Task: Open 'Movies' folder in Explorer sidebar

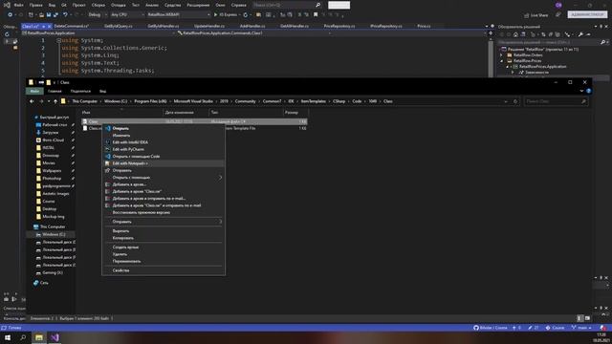Action: [49, 163]
